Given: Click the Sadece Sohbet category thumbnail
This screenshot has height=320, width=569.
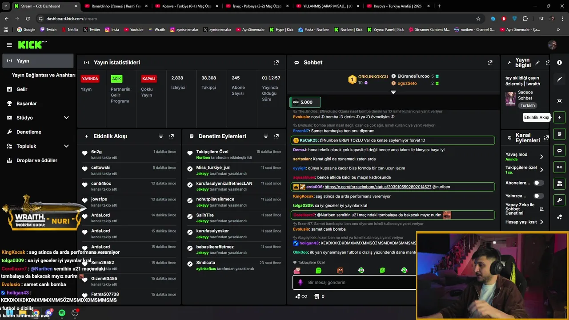Looking at the screenshot, I should pyautogui.click(x=510, y=99).
